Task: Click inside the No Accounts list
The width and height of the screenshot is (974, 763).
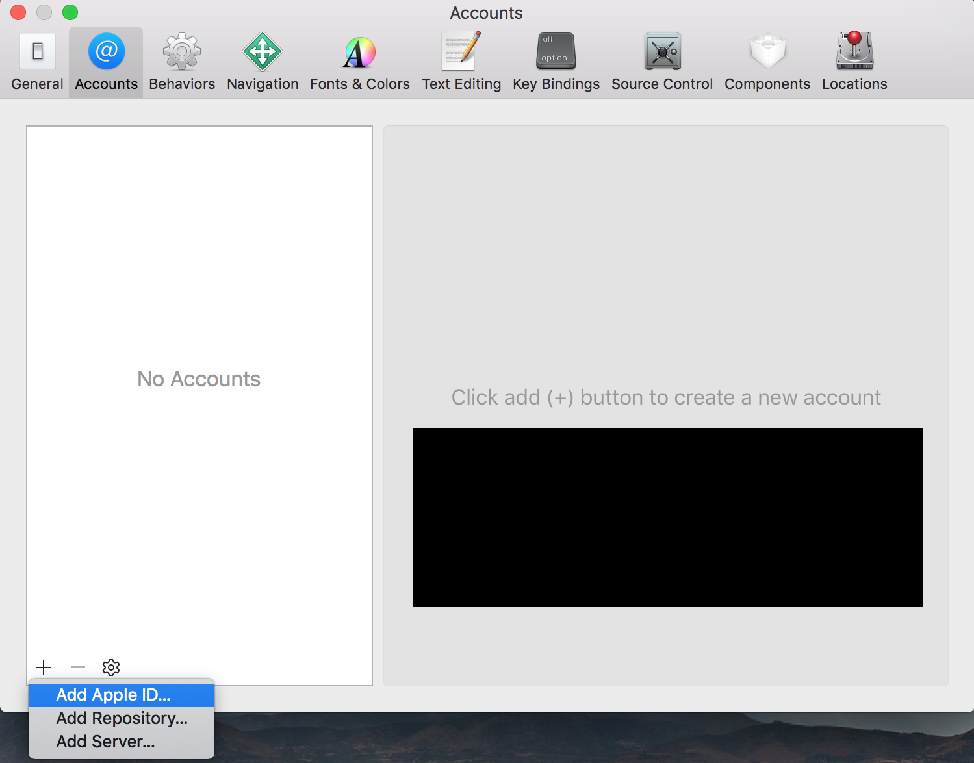Action: [x=199, y=379]
